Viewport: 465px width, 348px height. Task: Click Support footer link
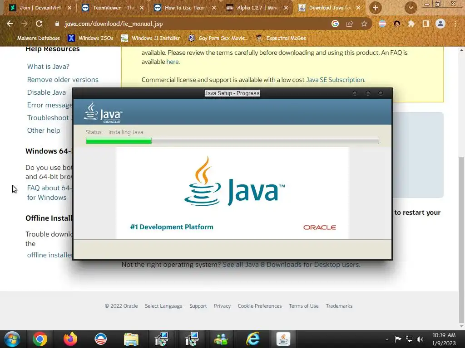(x=198, y=306)
